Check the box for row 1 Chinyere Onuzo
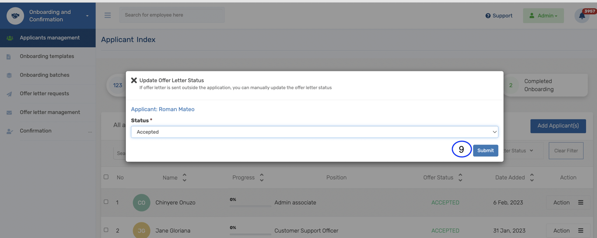 pyautogui.click(x=106, y=202)
